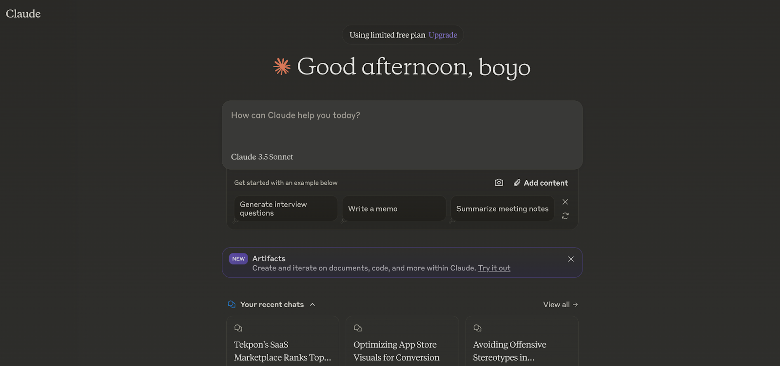Click the paperclip Add content icon
780x366 pixels.
tap(517, 183)
